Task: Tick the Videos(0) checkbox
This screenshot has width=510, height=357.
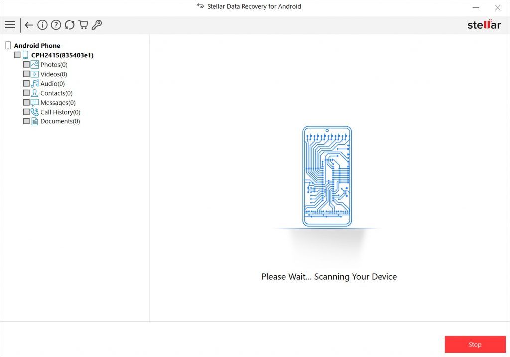Action: point(27,74)
